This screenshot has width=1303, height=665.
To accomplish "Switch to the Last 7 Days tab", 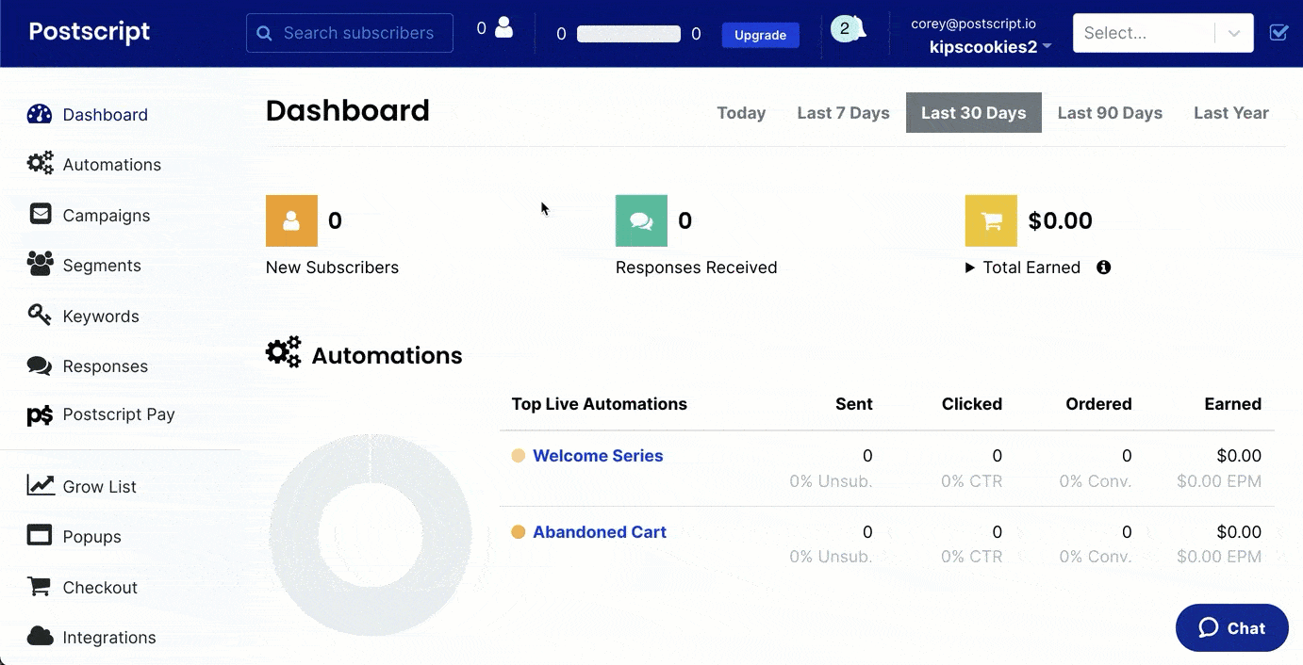I will tap(843, 113).
